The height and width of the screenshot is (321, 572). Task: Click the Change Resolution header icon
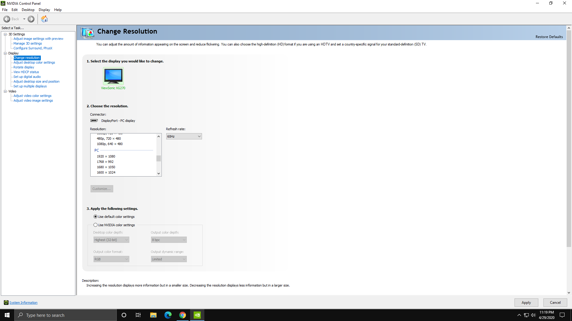pos(87,33)
